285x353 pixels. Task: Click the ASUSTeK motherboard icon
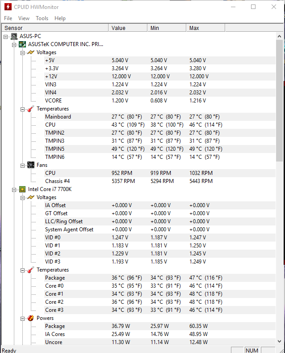[x=22, y=44]
